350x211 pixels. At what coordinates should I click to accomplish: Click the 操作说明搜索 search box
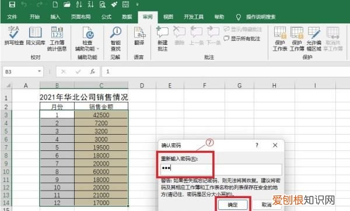(261, 17)
